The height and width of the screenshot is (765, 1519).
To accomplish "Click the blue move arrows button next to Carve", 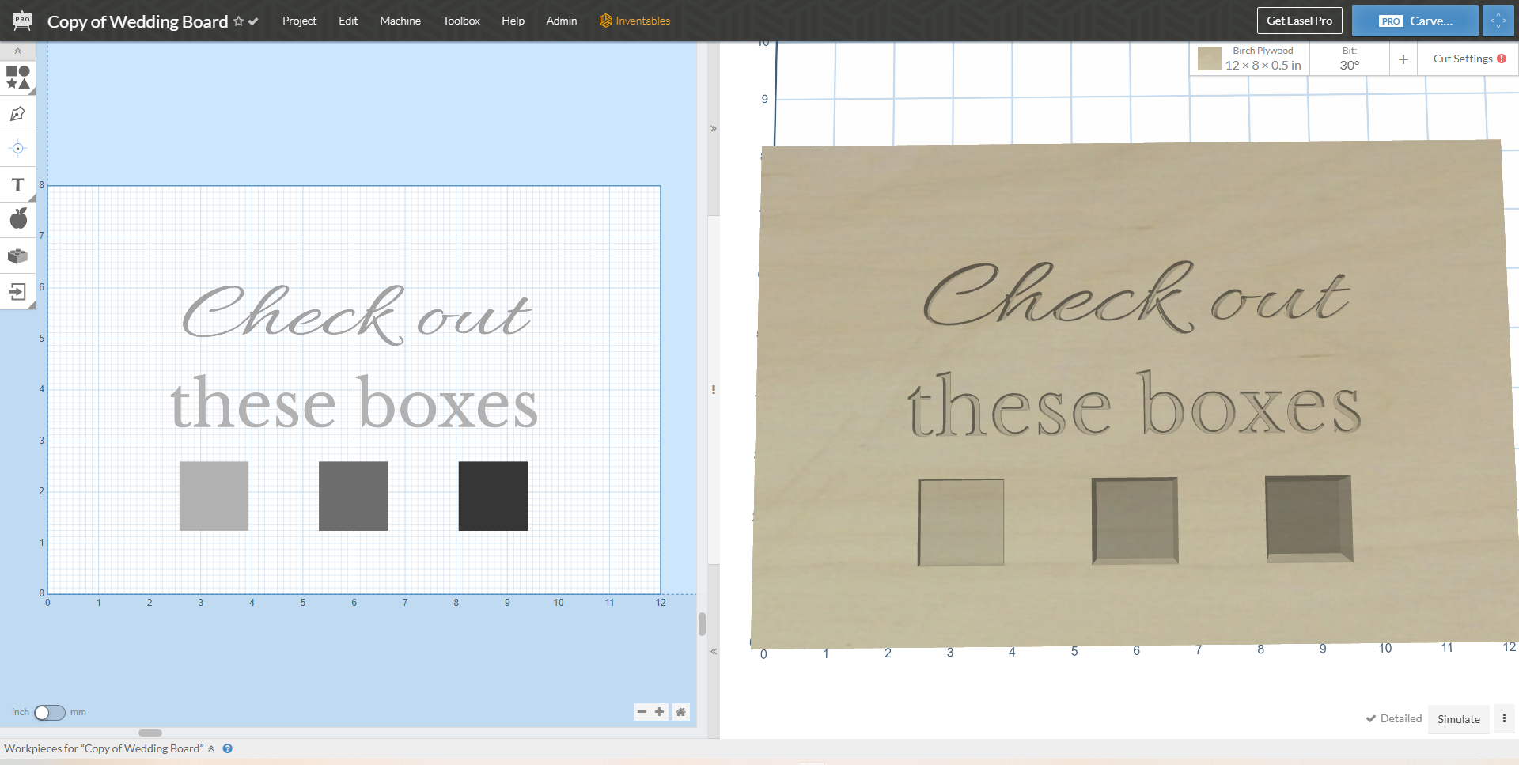I will click(x=1498, y=21).
